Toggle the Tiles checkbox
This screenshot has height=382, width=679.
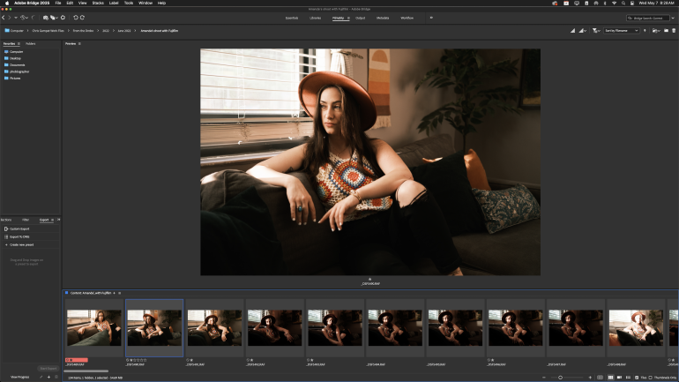tap(637, 378)
